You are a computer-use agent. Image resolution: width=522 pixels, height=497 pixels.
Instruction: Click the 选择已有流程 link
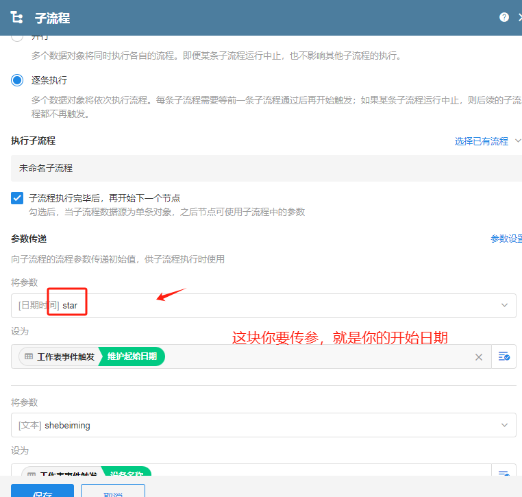481,141
